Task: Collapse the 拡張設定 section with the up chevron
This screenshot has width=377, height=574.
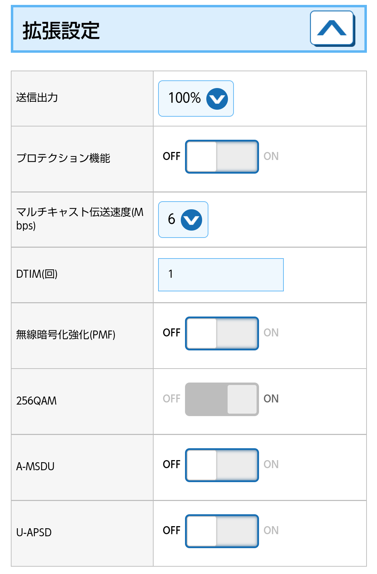Action: [332, 28]
